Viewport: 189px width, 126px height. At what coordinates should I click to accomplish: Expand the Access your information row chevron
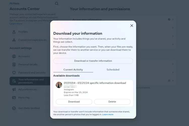click(x=173, y=19)
